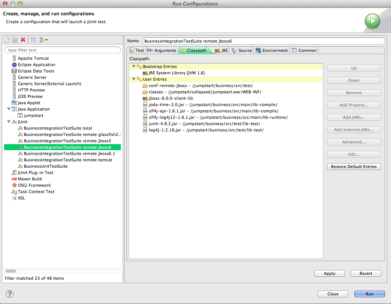Select the slf4j-api-1.6.1.jar classpath entry
Image resolution: width=391 pixels, height=304 pixels.
click(x=211, y=111)
